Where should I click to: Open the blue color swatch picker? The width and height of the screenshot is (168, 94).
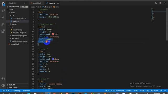point(53,59)
